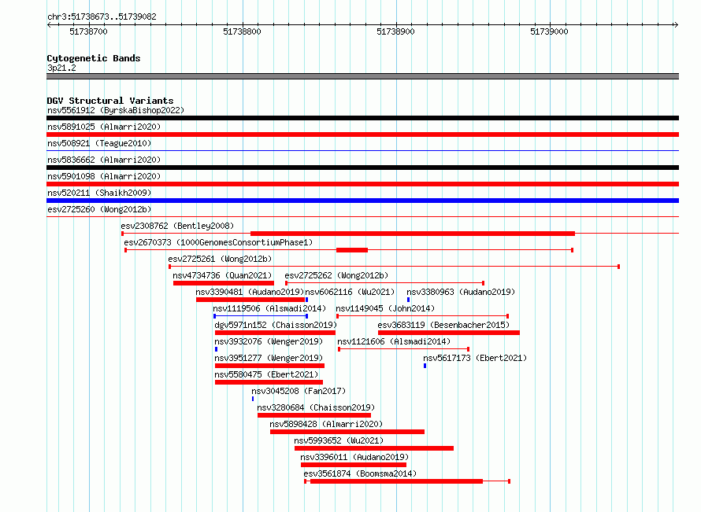The image size is (701, 512).
Task: Open nsv5898428 (Almarri2020) label
Action: coord(326,424)
